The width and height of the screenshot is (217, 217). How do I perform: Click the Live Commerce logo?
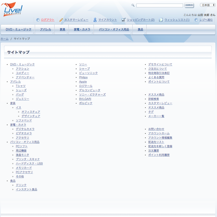coord(12,9)
